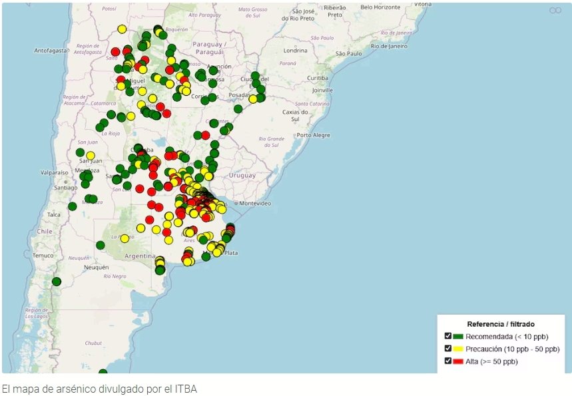Screen dimensions: 572x396
Task: Select the yellow marker on La Pampa
Action: (125, 238)
